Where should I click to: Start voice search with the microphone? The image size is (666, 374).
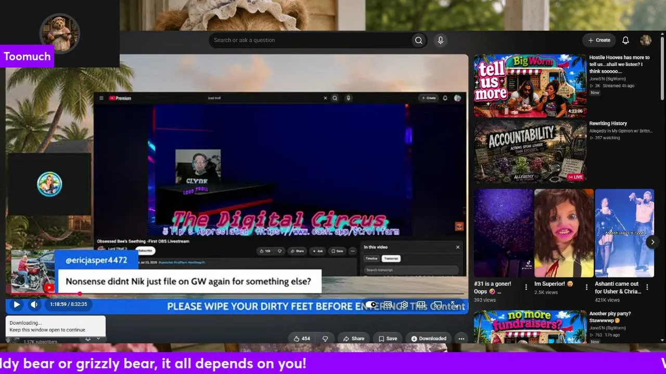[x=441, y=41]
